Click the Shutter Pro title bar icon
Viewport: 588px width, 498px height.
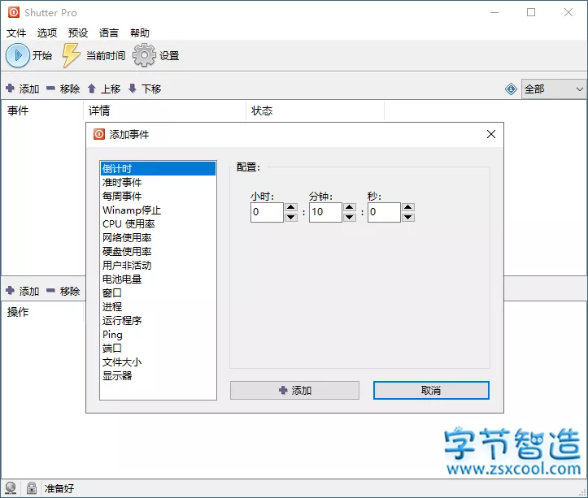[14, 12]
